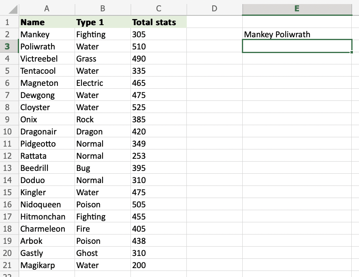This screenshot has width=359, height=277.
Task: Select row header 3
Action: [x=9, y=46]
